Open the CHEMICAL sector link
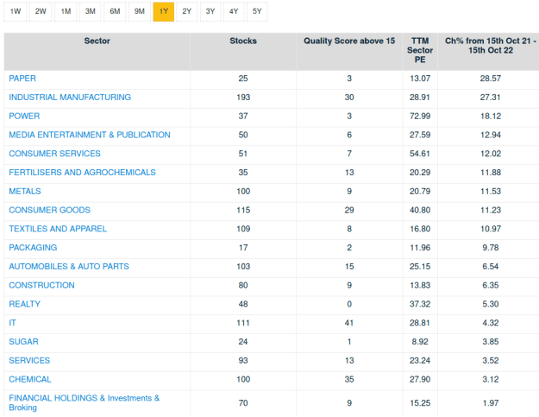This screenshot has width=539, height=417. pyautogui.click(x=30, y=380)
